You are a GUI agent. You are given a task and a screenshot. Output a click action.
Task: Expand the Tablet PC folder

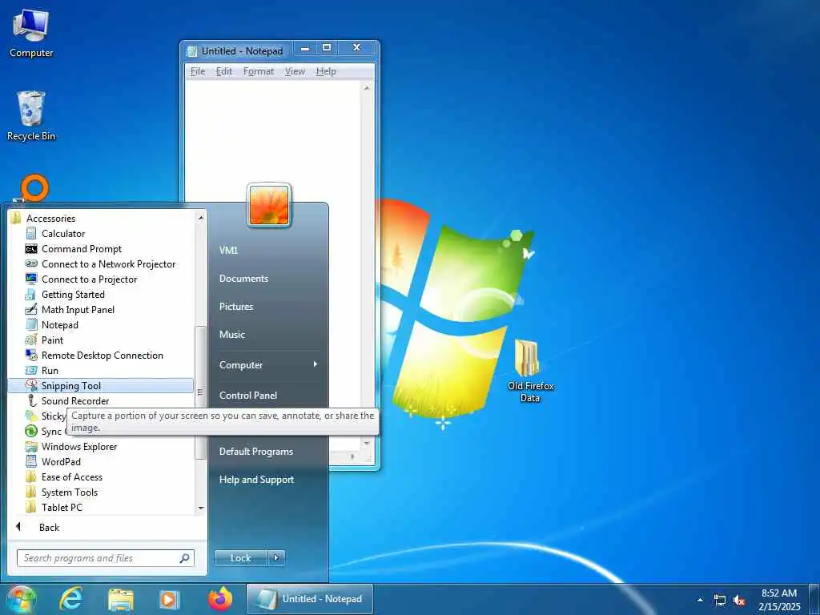[62, 507]
